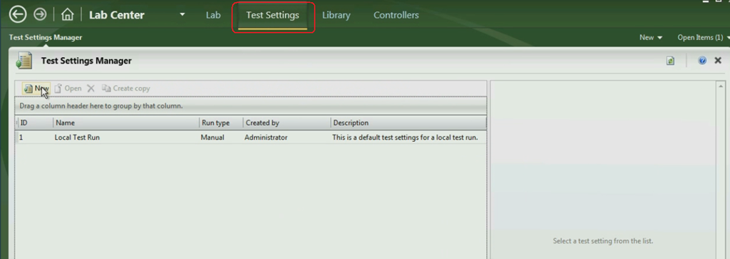This screenshot has height=259, width=730.
Task: Switch to the Controllers tab
Action: (396, 15)
